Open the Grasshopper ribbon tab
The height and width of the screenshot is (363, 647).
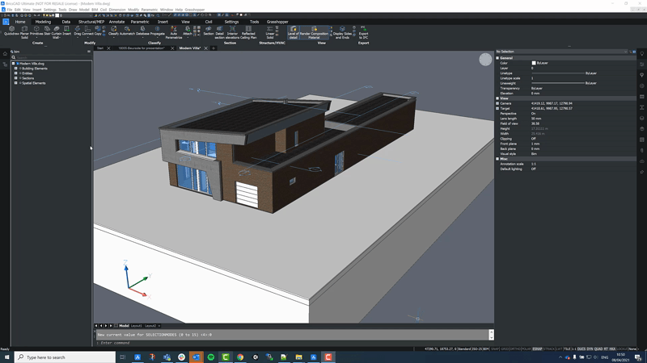pos(277,22)
